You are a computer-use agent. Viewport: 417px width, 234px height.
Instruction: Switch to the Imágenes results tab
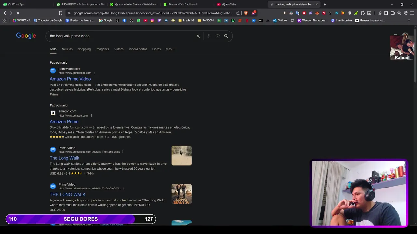coord(102,49)
